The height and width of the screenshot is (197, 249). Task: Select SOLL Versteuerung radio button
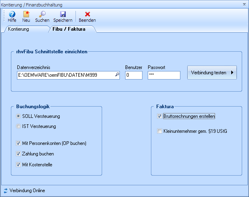19,116
